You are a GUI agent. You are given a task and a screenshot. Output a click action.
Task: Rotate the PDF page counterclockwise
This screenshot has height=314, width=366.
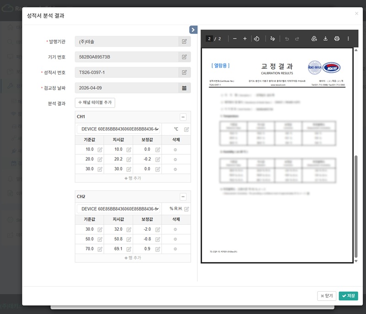click(257, 38)
